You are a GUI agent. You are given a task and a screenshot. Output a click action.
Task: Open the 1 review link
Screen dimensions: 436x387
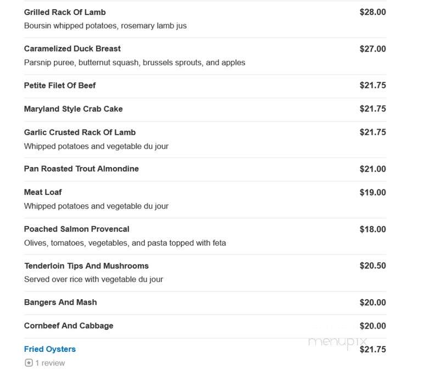point(50,363)
